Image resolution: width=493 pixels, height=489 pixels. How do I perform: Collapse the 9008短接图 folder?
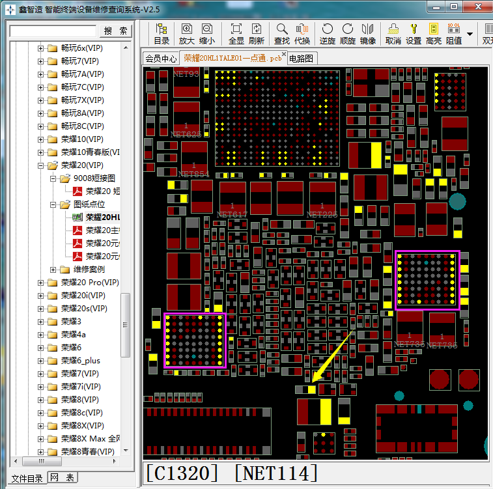(53, 178)
